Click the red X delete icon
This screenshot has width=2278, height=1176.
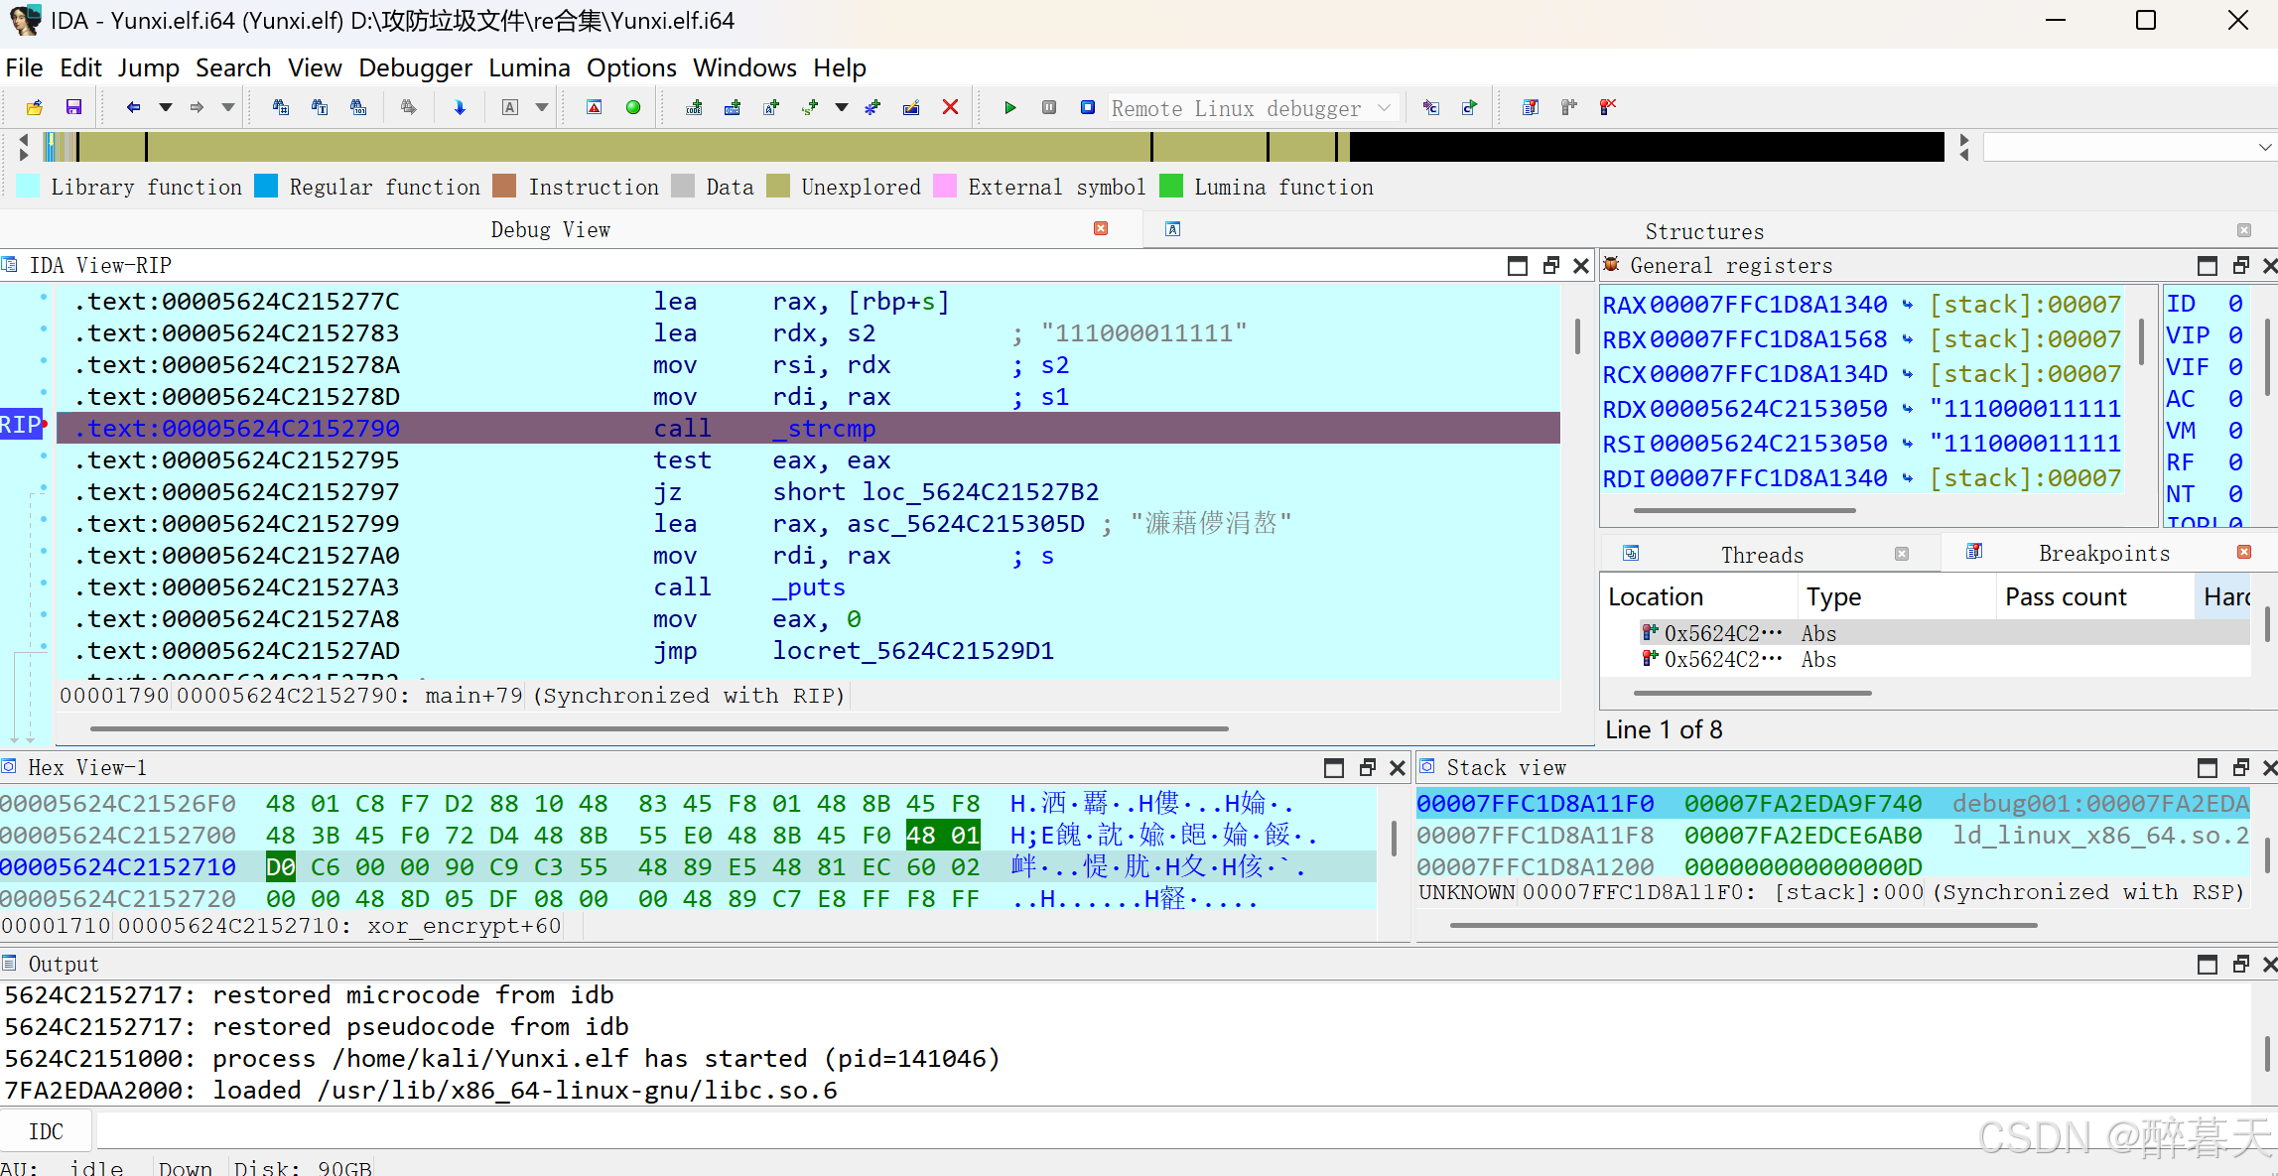[x=950, y=107]
